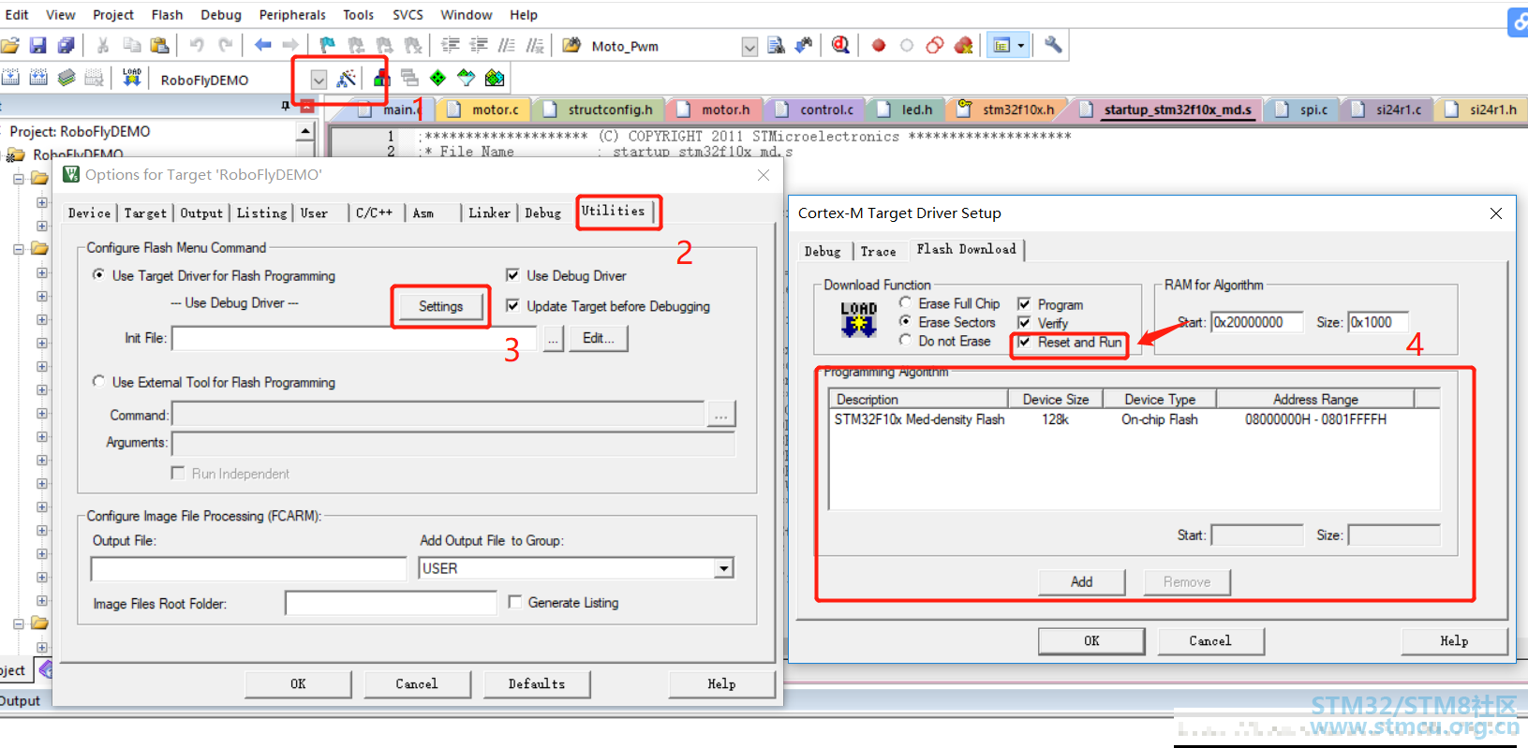Indent selected lines using toolbar icon
Image resolution: width=1528 pixels, height=748 pixels.
coord(451,45)
